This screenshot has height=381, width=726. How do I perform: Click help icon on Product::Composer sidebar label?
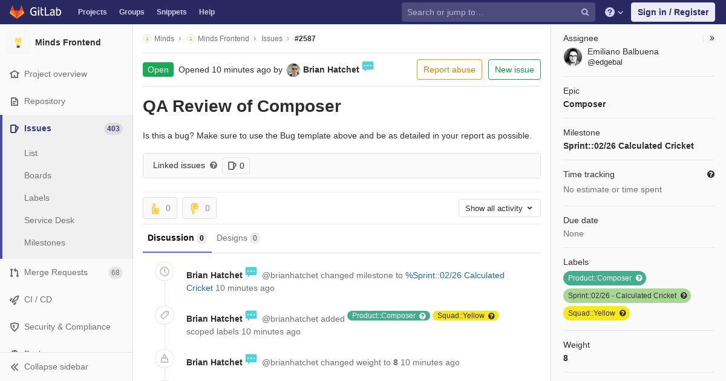[x=638, y=278]
